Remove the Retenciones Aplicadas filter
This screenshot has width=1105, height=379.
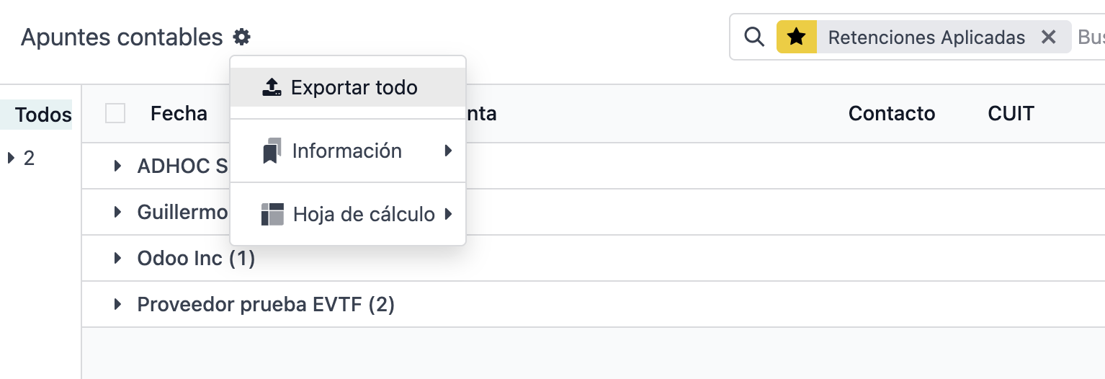tap(1048, 37)
